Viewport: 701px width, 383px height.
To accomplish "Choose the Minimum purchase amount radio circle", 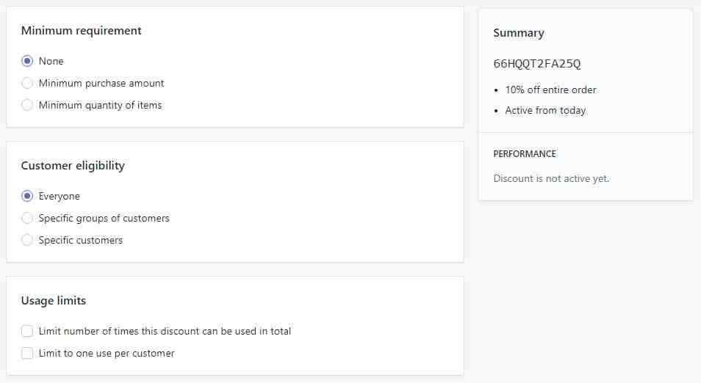I will pyautogui.click(x=27, y=84).
